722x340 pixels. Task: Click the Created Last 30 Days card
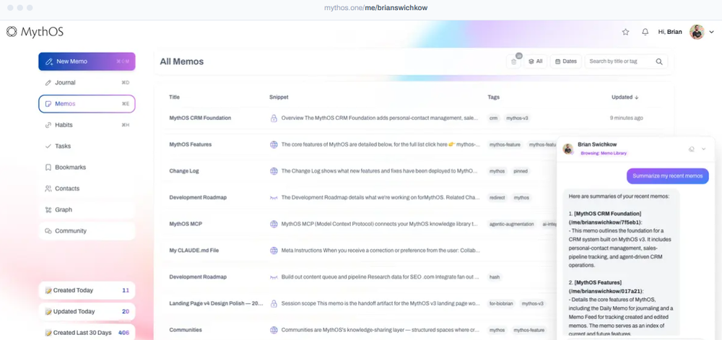[x=87, y=333]
